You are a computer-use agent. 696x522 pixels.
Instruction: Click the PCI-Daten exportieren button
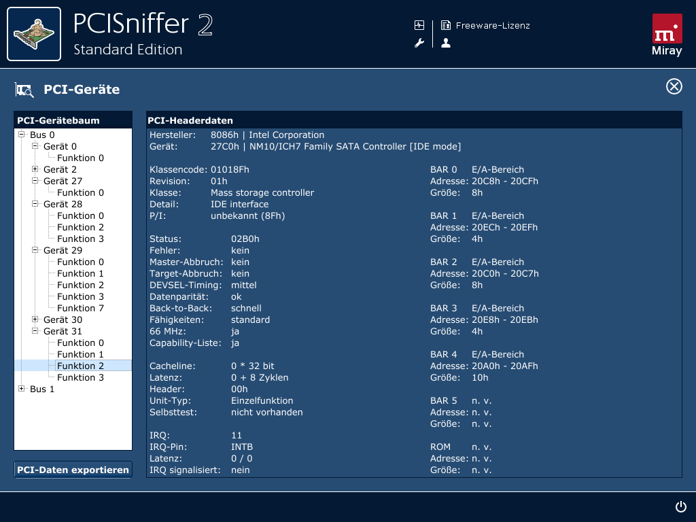(x=72, y=470)
